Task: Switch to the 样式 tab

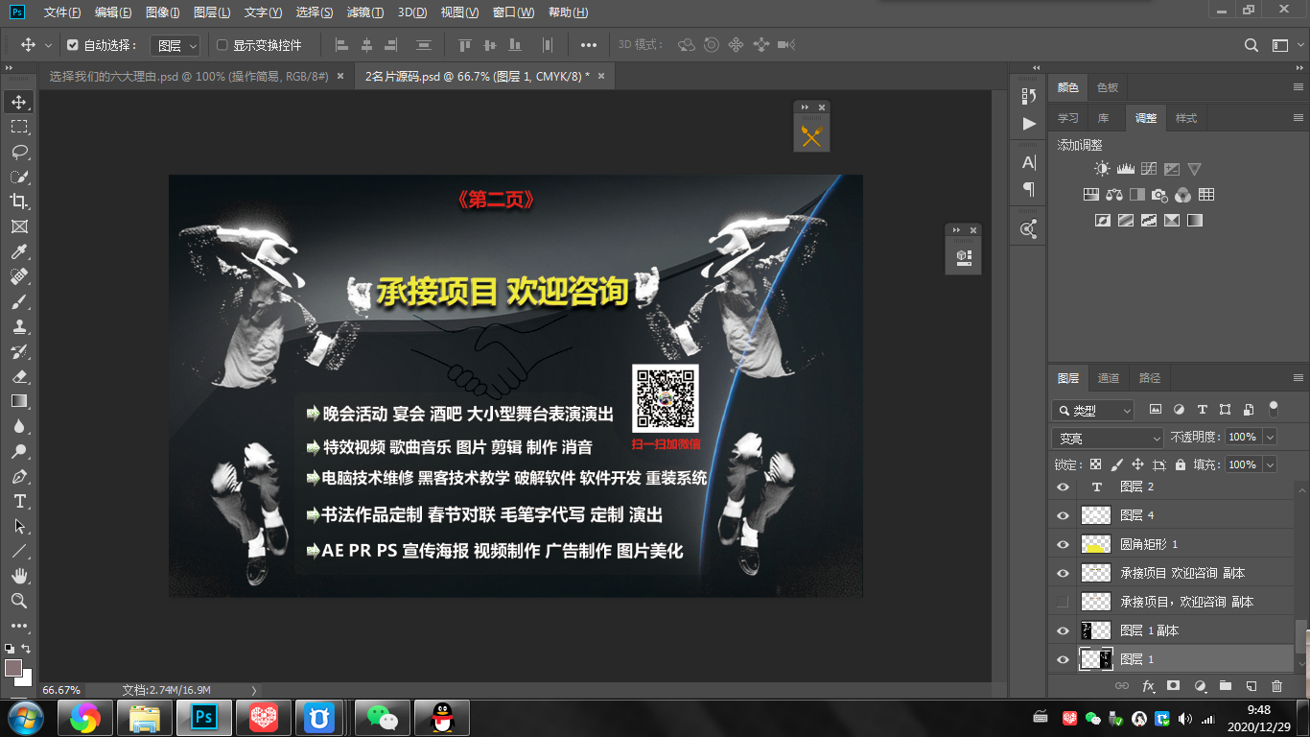Action: point(1186,118)
